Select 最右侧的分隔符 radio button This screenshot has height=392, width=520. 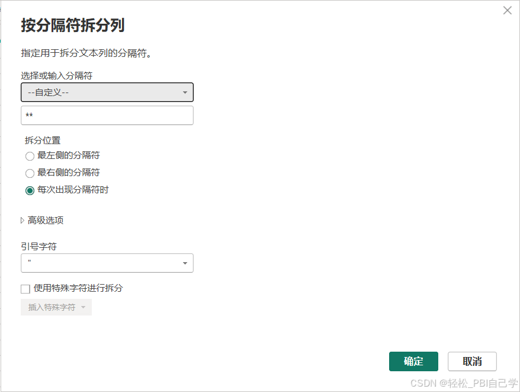(x=30, y=173)
